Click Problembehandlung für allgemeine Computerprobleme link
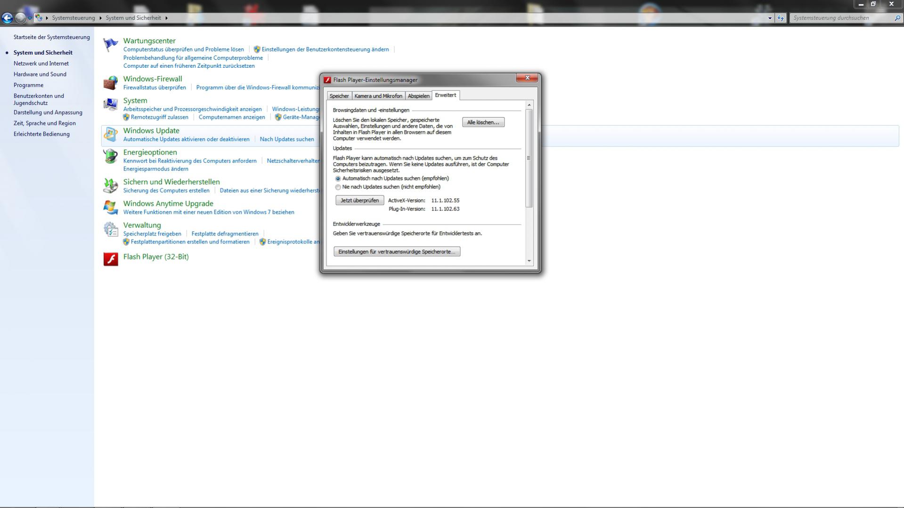The height and width of the screenshot is (508, 904). click(193, 58)
